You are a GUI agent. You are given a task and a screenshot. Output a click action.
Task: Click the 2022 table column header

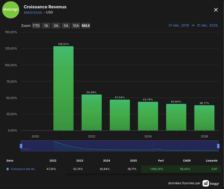53,161
